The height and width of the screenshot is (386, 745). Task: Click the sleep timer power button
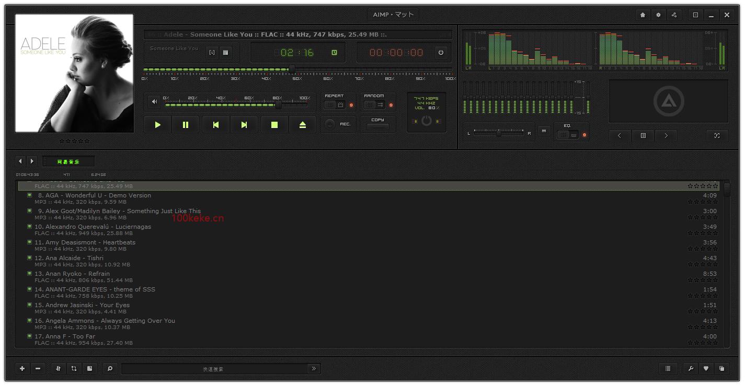point(441,52)
